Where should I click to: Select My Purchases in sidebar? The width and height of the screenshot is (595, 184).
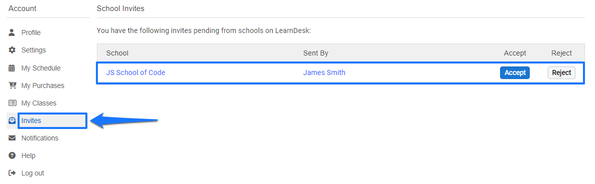[43, 86]
